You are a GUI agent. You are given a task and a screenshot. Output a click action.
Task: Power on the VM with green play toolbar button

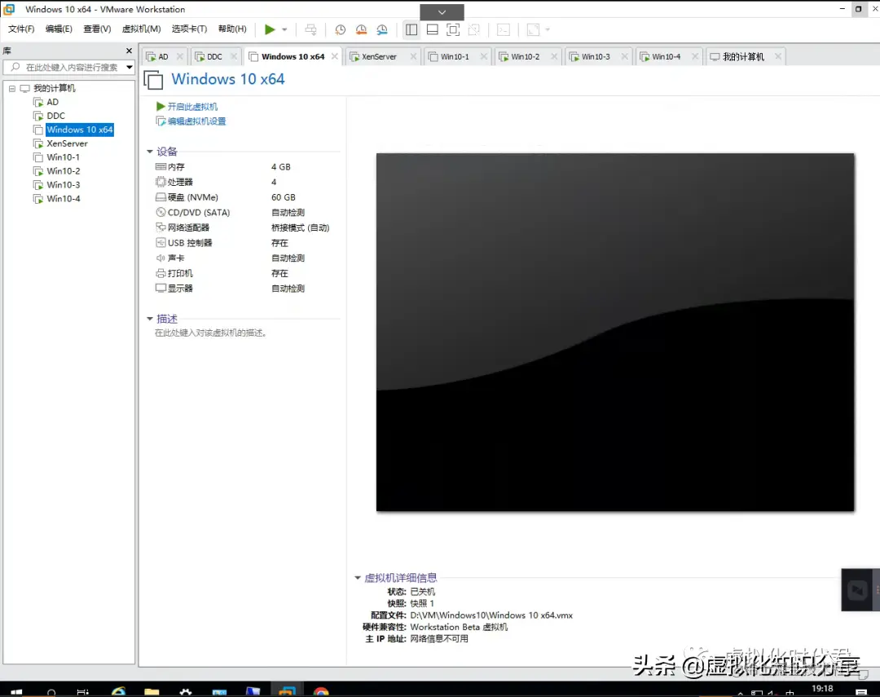point(269,29)
